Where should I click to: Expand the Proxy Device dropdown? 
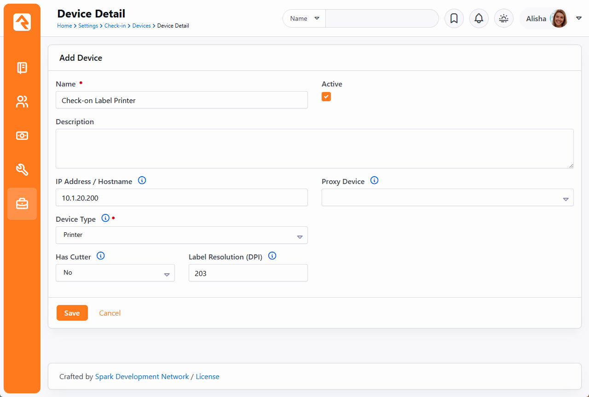coord(447,197)
